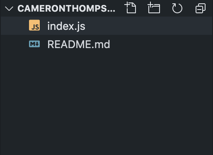Open the index.js file
213x155 pixels.
coord(66,26)
